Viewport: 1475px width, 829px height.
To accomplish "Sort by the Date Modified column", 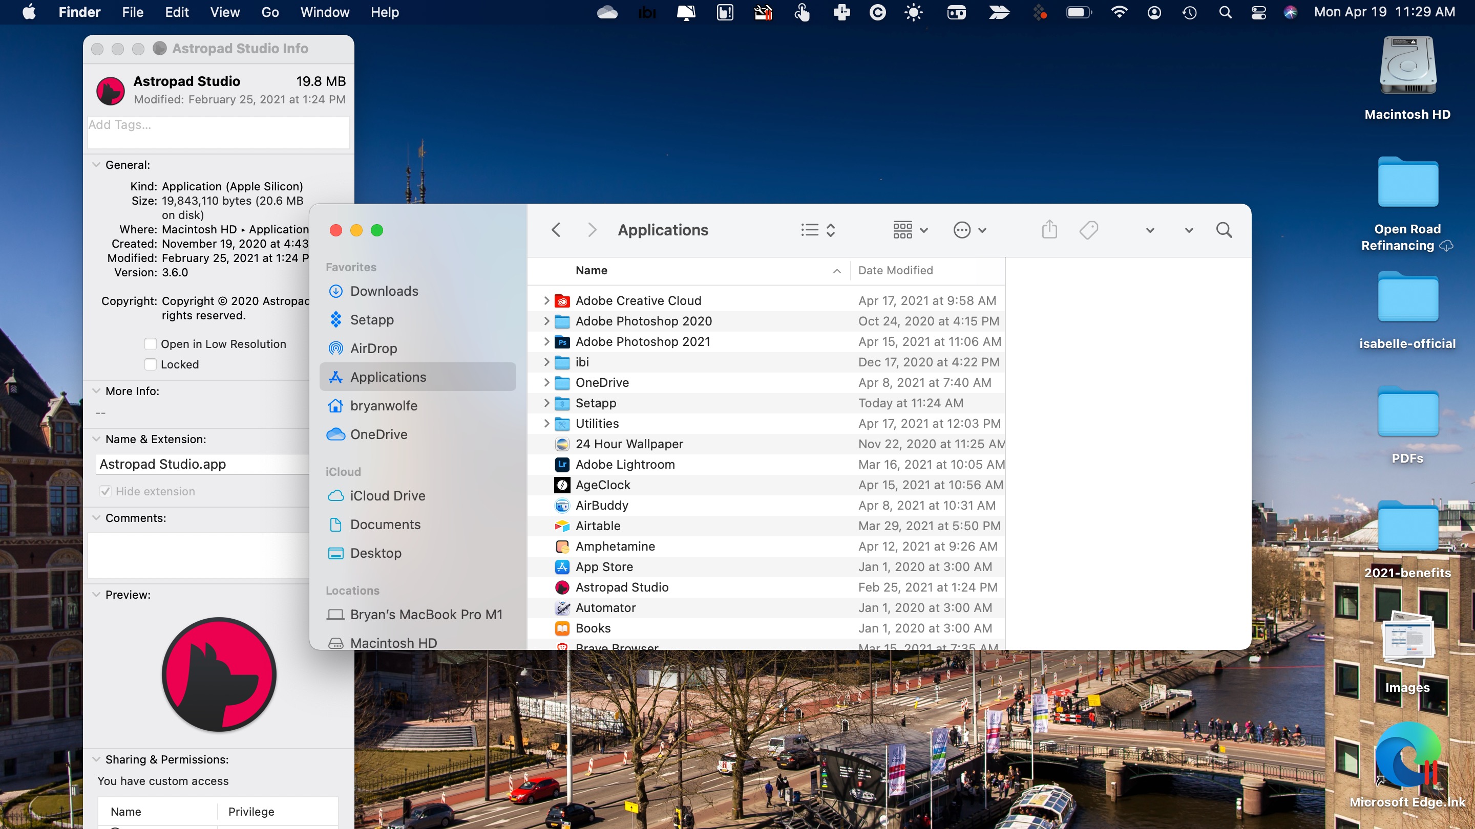I will (928, 271).
